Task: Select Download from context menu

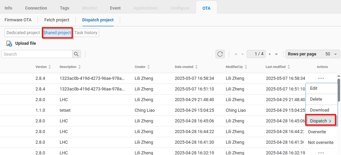Action: [319, 110]
